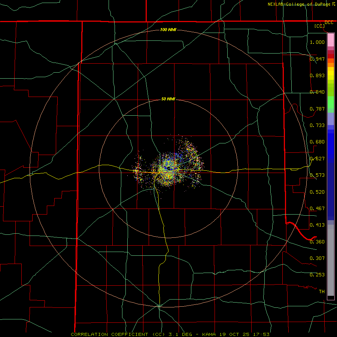The height and width of the screenshot is (337, 337).
Task: Select the 1.000 legend value
Action: point(317,42)
